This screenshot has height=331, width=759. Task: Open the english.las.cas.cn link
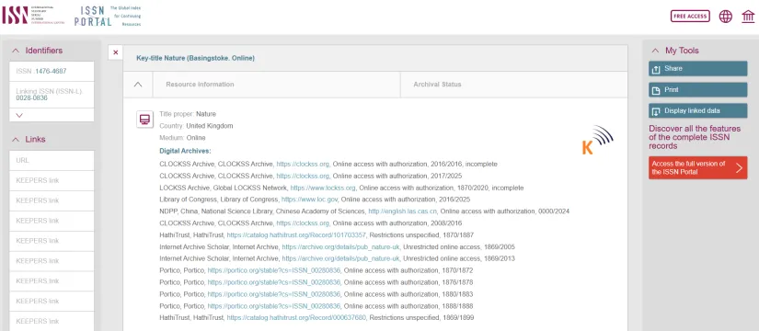(x=402, y=211)
